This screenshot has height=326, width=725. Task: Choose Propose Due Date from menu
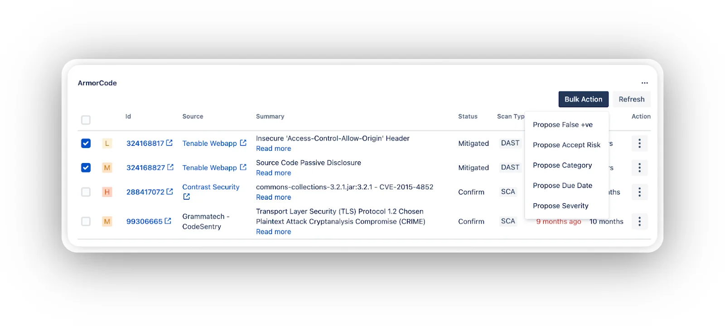tap(566, 186)
